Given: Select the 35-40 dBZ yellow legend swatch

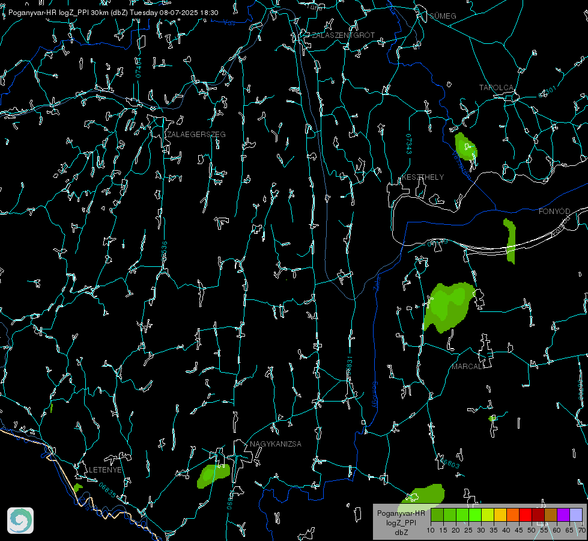Looking at the screenshot, I should point(500,515).
